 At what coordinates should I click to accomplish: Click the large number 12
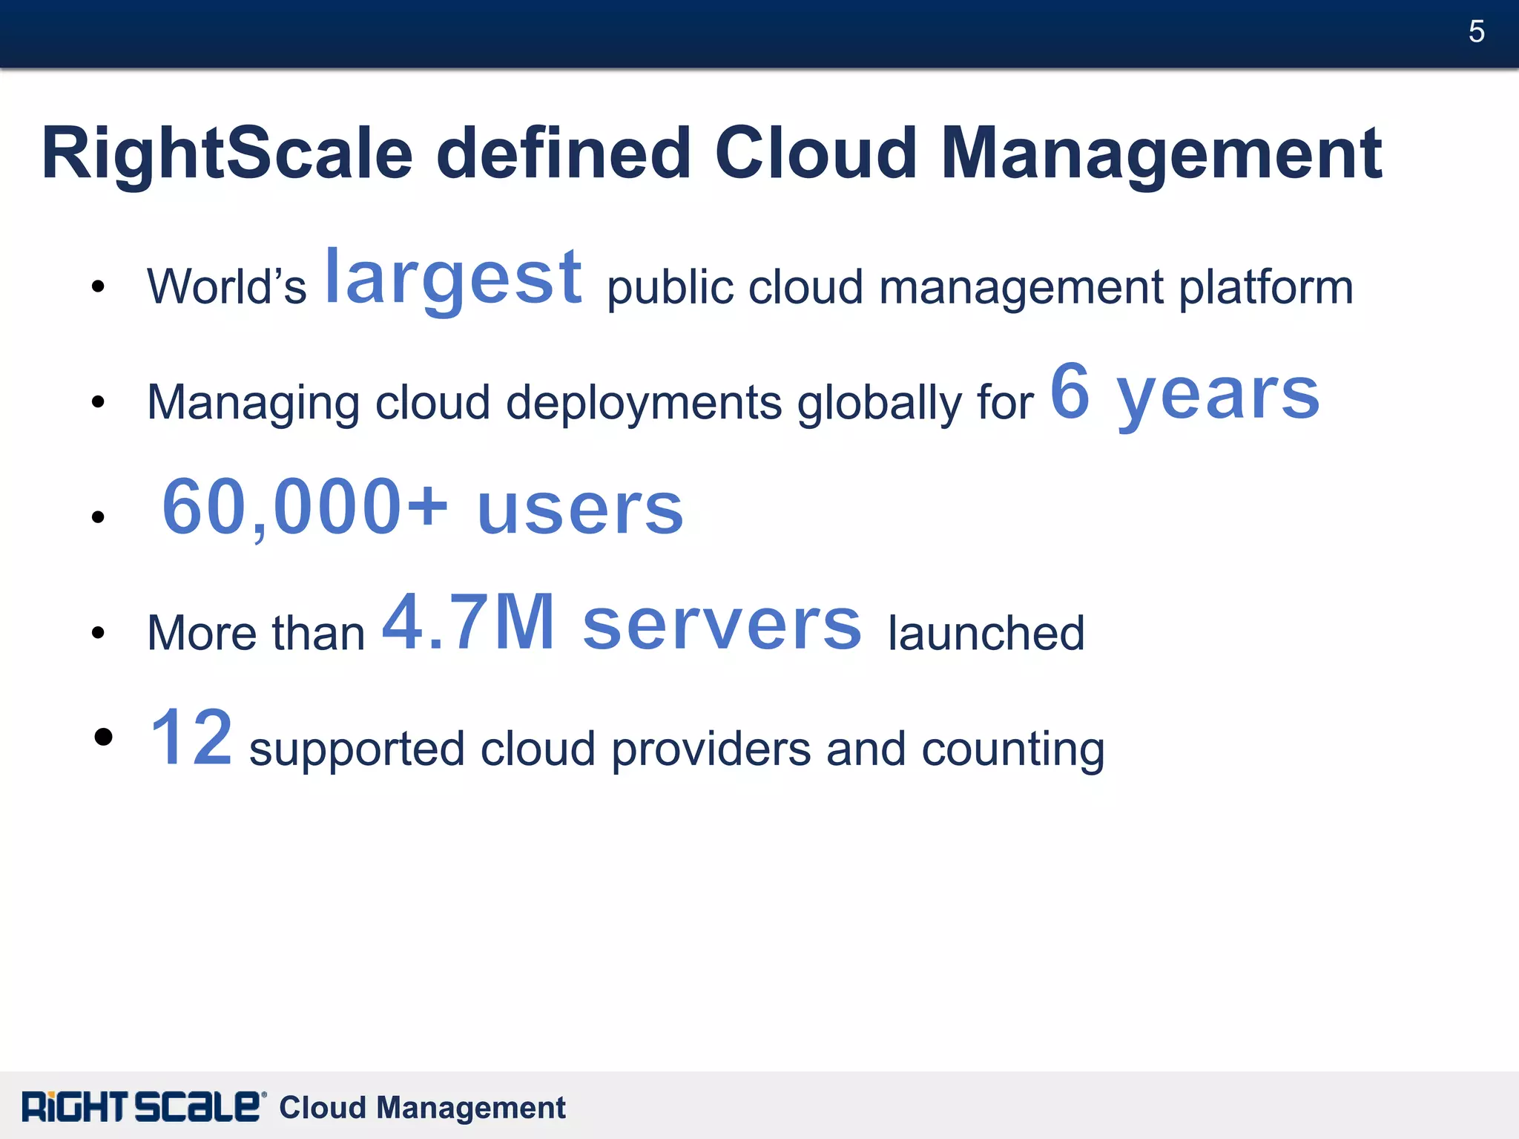click(x=191, y=738)
